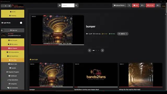Open the language flag dropdown
The width and height of the screenshot is (167, 94).
coord(158,5)
